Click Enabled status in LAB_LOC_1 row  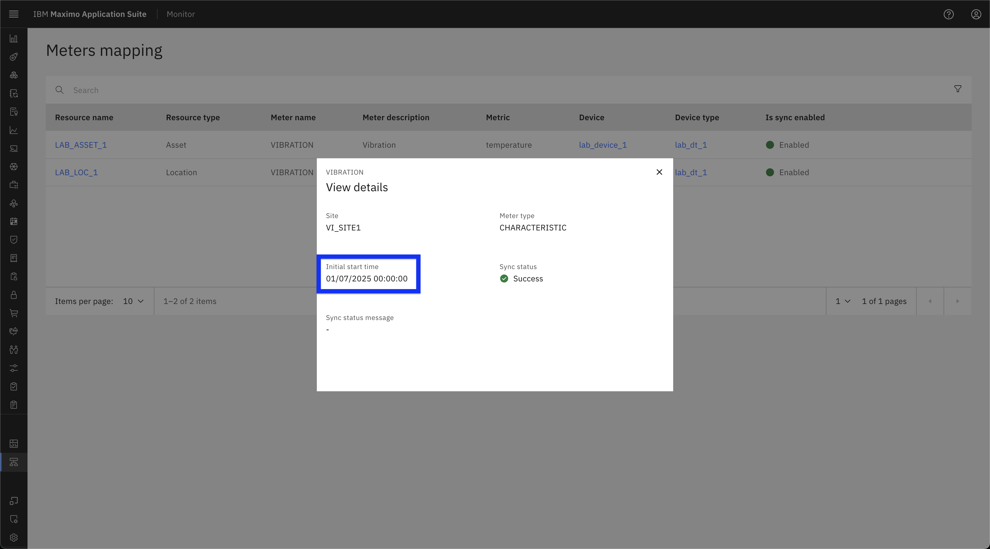787,173
